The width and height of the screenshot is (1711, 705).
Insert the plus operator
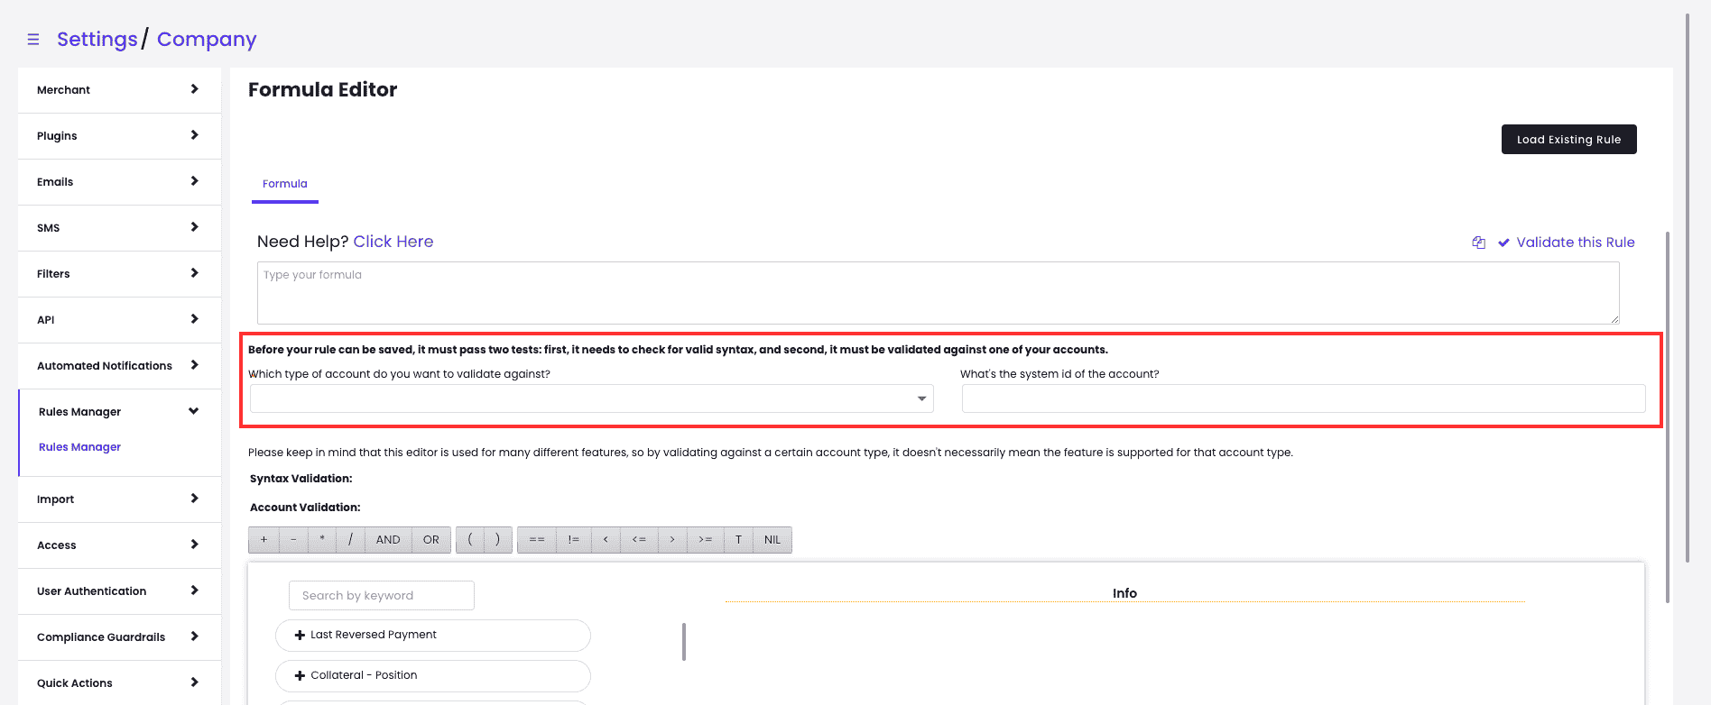264,540
